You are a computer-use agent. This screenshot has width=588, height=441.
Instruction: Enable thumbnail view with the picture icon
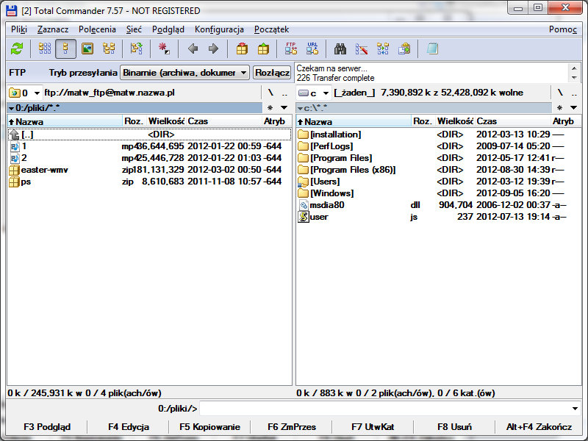87,49
